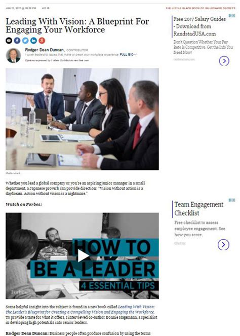
Task: Open Little Black Book of Billionaire Secrets link
Action: click(x=200, y=8)
